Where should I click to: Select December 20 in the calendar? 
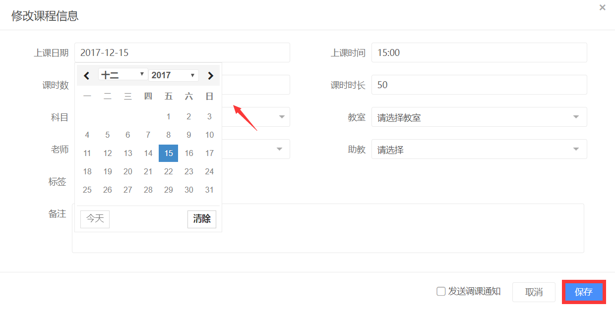coord(128,172)
